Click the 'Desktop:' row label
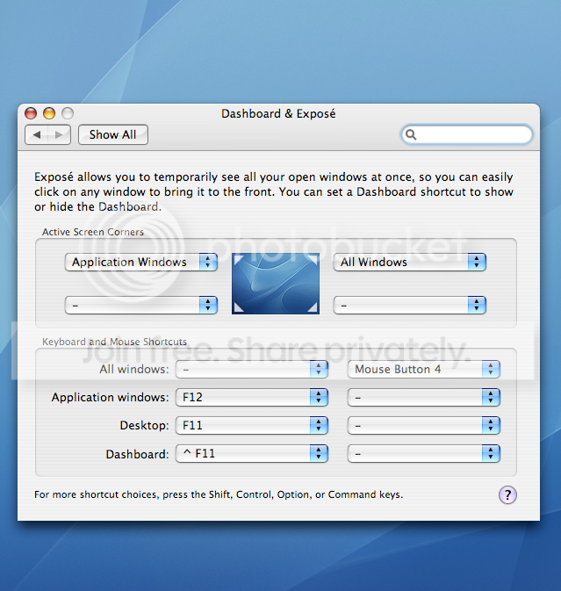 coord(144,426)
